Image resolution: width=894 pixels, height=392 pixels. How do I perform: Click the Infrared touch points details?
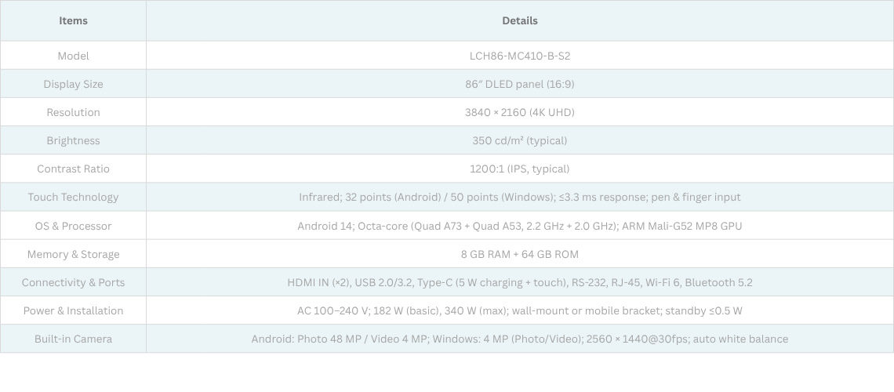coord(519,197)
